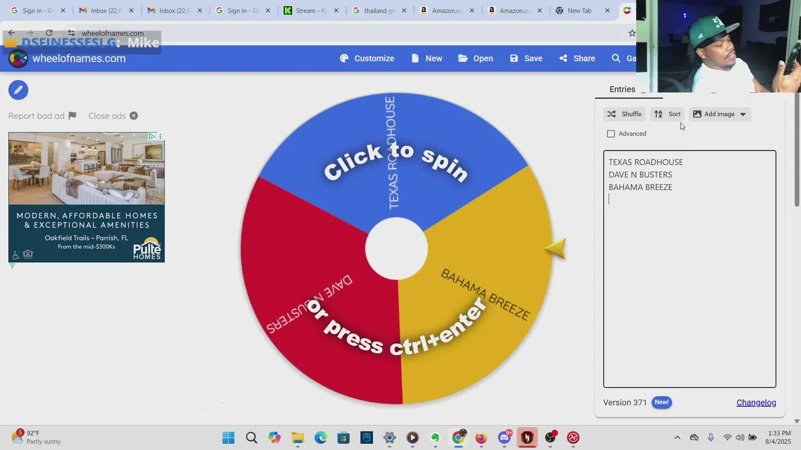Click the wheelofnames.com logo icon
This screenshot has width=801, height=450.
(18, 59)
